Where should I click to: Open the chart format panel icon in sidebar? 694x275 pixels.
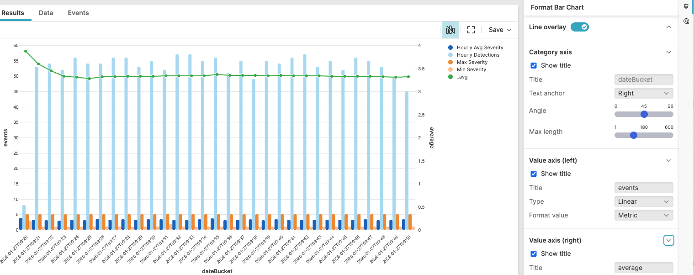686,6
